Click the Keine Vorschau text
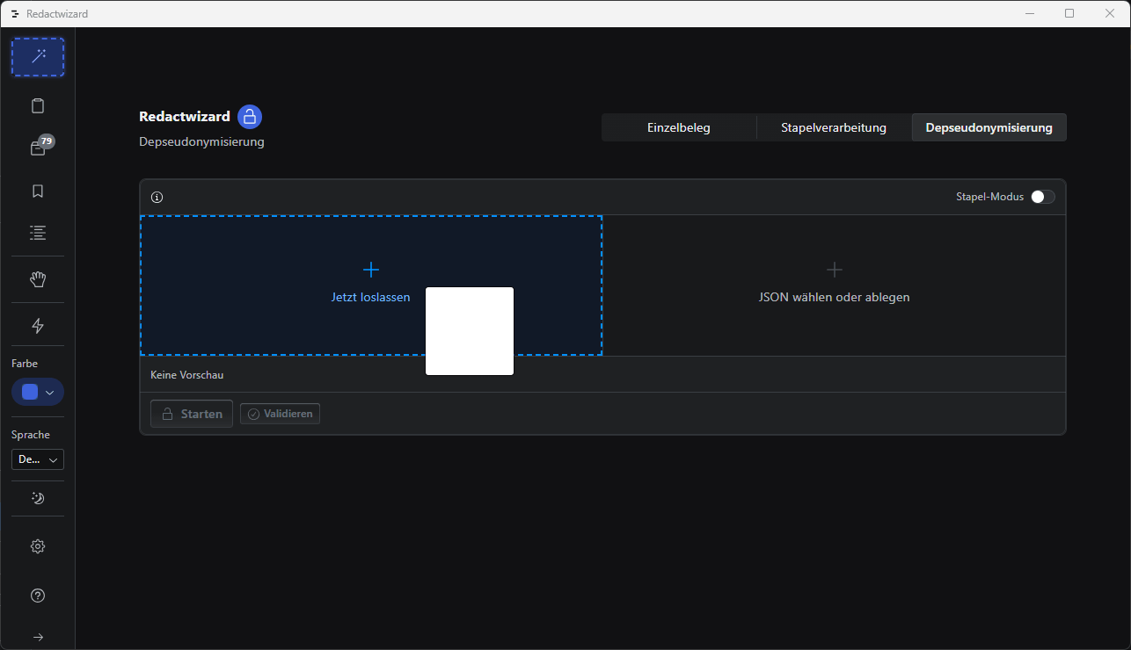Image resolution: width=1131 pixels, height=650 pixels. [187, 375]
